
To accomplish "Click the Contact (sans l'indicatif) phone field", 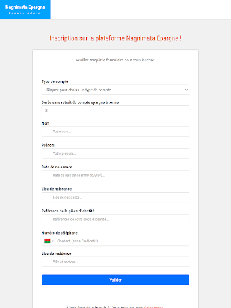I will 122,241.
